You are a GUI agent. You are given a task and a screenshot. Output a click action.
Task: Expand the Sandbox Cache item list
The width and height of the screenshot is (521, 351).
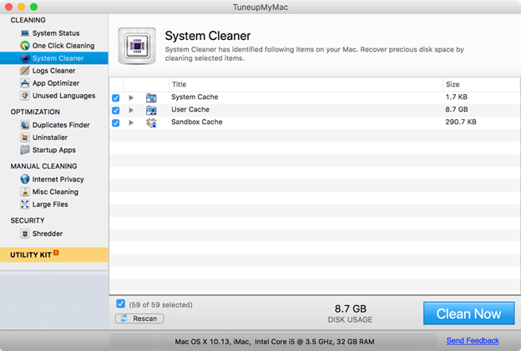[131, 123]
